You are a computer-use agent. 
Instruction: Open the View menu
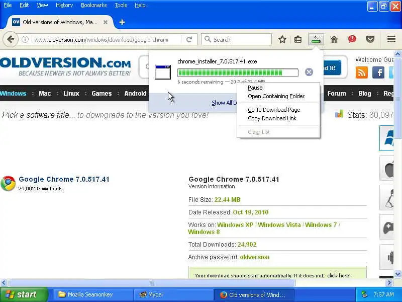coord(42,5)
